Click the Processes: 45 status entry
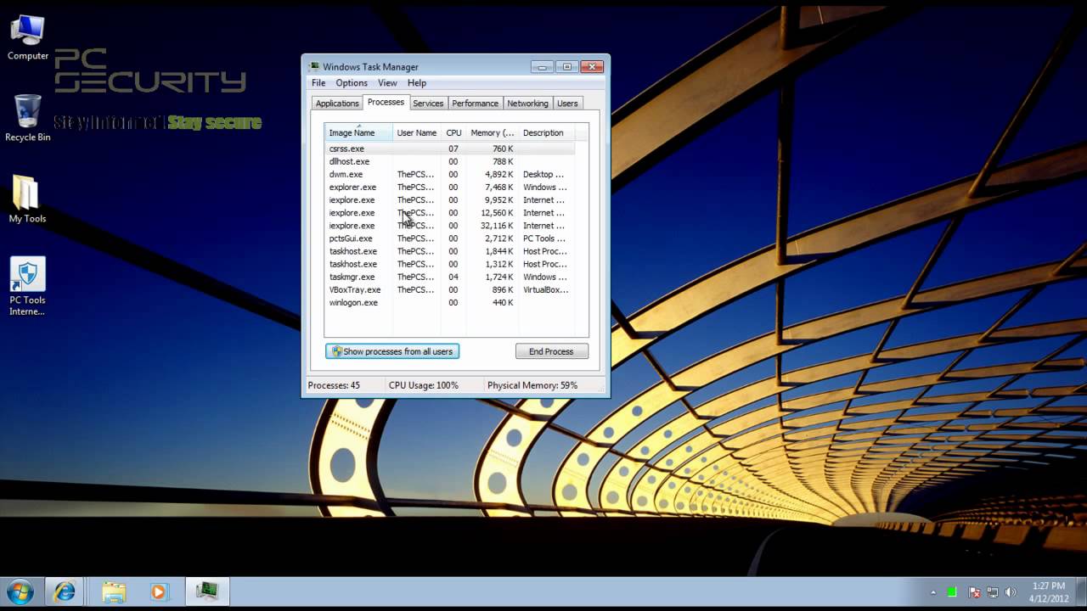1087x611 pixels. tap(334, 385)
